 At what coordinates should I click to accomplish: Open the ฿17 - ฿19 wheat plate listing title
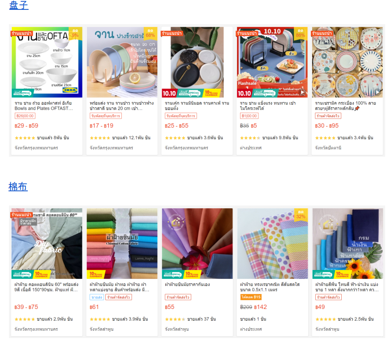point(122,106)
